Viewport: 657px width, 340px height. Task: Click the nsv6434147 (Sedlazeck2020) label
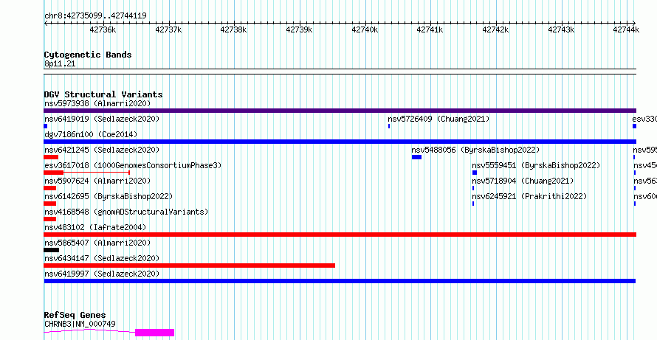click(102, 258)
